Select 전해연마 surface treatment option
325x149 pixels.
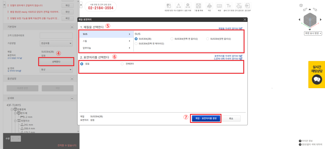click(x=122, y=64)
